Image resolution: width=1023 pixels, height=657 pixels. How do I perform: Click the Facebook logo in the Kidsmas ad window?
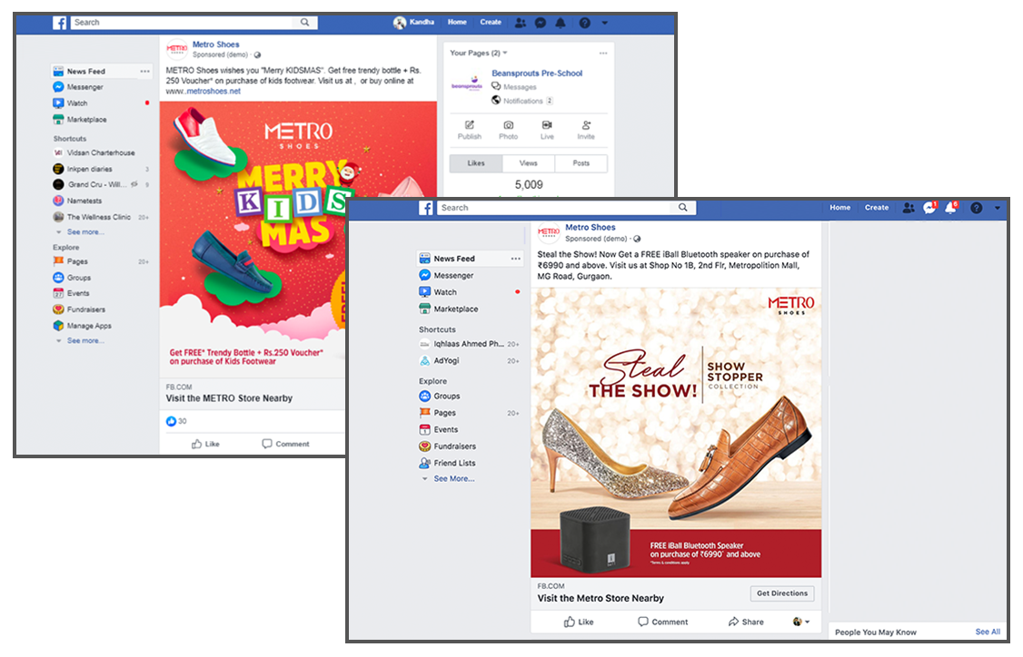point(60,23)
